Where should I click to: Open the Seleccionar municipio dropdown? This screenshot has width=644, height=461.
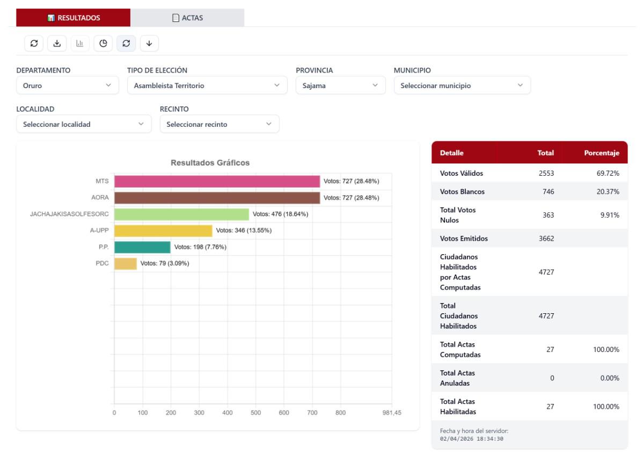pyautogui.click(x=462, y=85)
